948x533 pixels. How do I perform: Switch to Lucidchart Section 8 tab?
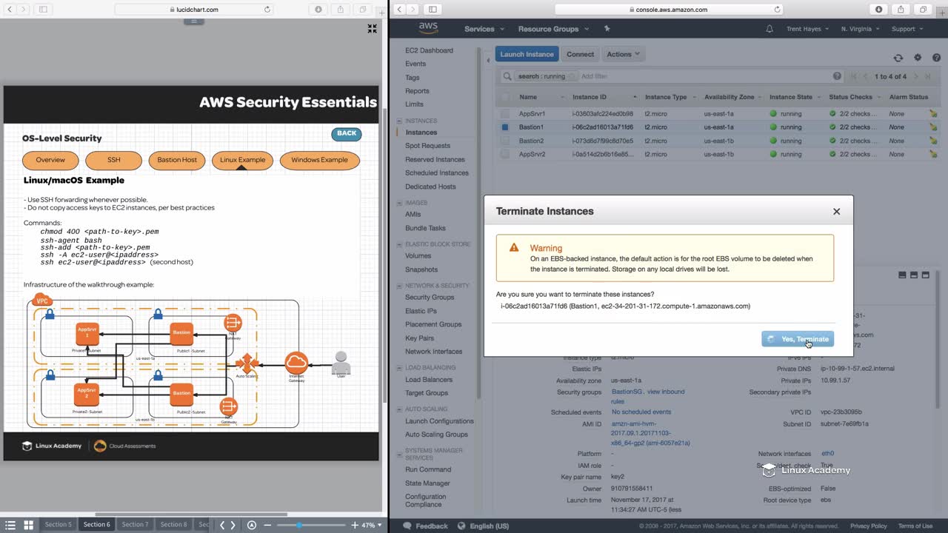click(x=173, y=525)
